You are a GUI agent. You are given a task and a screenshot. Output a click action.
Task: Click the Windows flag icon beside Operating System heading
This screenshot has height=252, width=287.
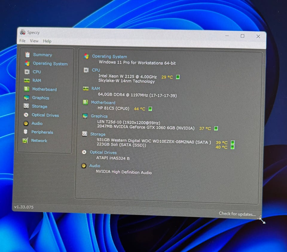click(x=86, y=56)
